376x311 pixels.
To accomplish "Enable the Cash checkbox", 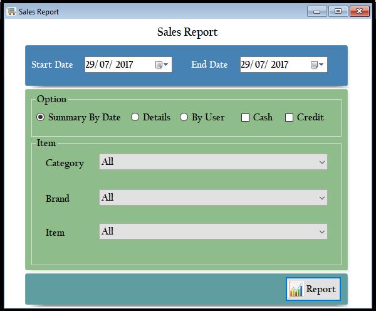I will click(x=246, y=117).
